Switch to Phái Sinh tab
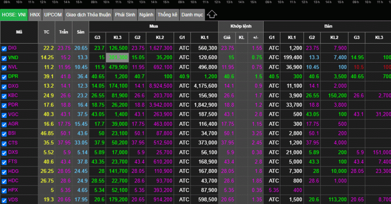The image size is (391, 204). tap(125, 15)
